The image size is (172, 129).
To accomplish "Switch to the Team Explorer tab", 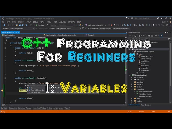I will [146, 105].
